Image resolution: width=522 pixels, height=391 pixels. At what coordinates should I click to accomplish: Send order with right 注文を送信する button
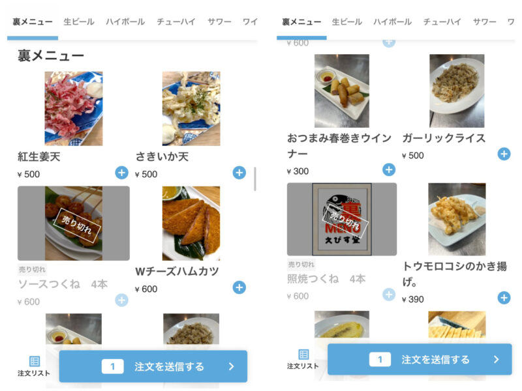pos(420,360)
